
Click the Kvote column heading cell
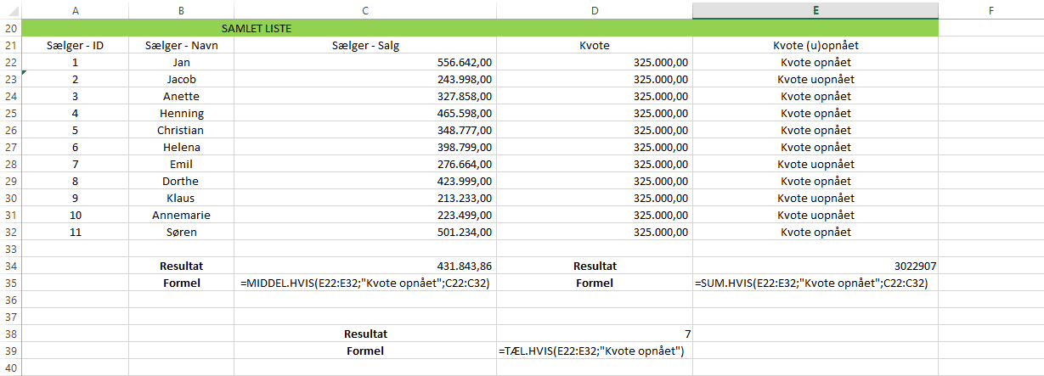coord(594,45)
